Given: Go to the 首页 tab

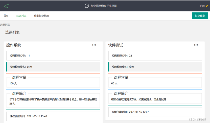Looking at the screenshot, I should pos(6,16).
